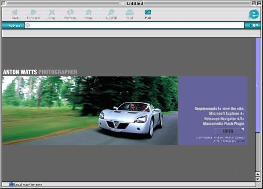Click the Forward arrow toolbar icon
The width and height of the screenshot is (263, 189).
(33, 12)
